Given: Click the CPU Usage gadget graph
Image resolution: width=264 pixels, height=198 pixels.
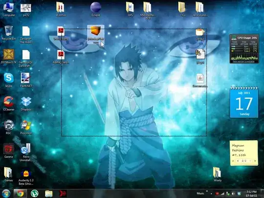Looking at the screenshot, I should pyautogui.click(x=244, y=56).
